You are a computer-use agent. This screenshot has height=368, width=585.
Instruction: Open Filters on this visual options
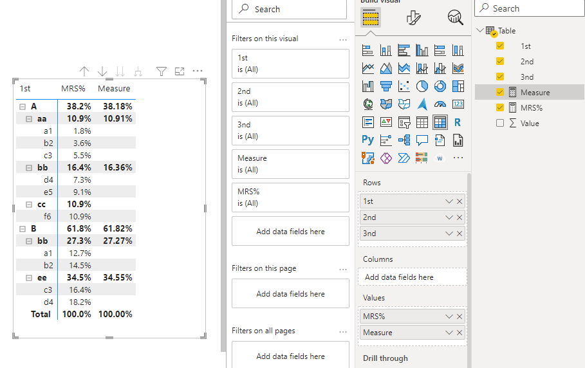pos(343,39)
